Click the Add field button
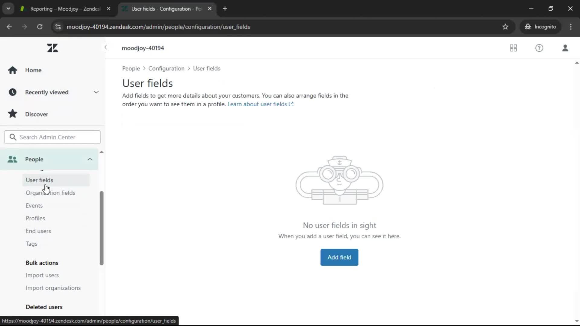 point(339,257)
